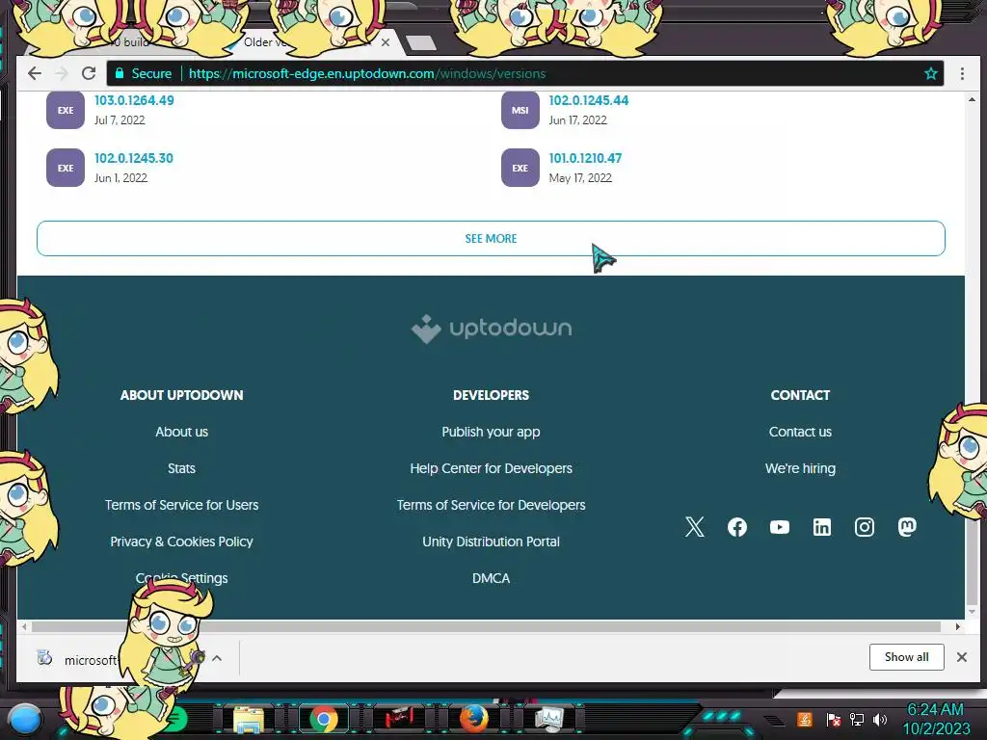Open Terms of Service for Users
Image resolution: width=987 pixels, height=740 pixels.
point(181,505)
